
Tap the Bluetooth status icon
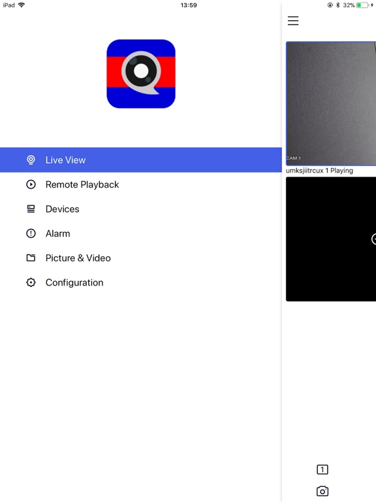coord(337,5)
